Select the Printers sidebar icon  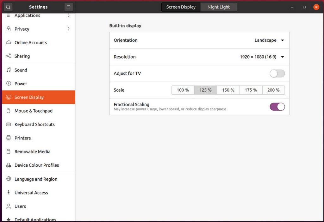[x=8, y=138]
